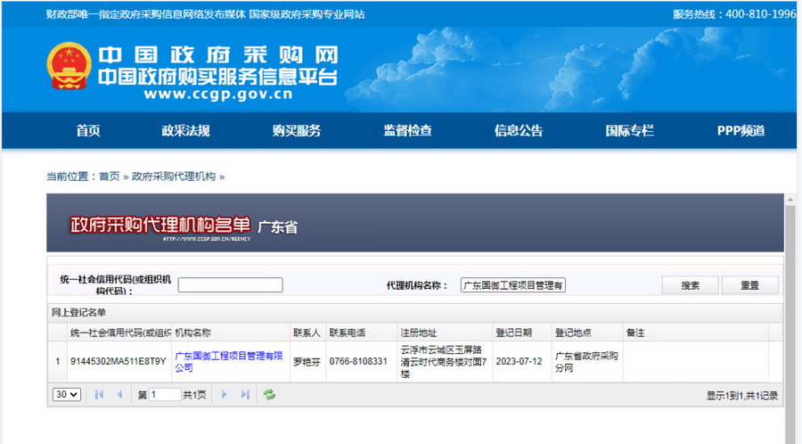This screenshot has width=802, height=444.
Task: Focus the 统一社会信用代码 input field
Action: click(x=230, y=285)
